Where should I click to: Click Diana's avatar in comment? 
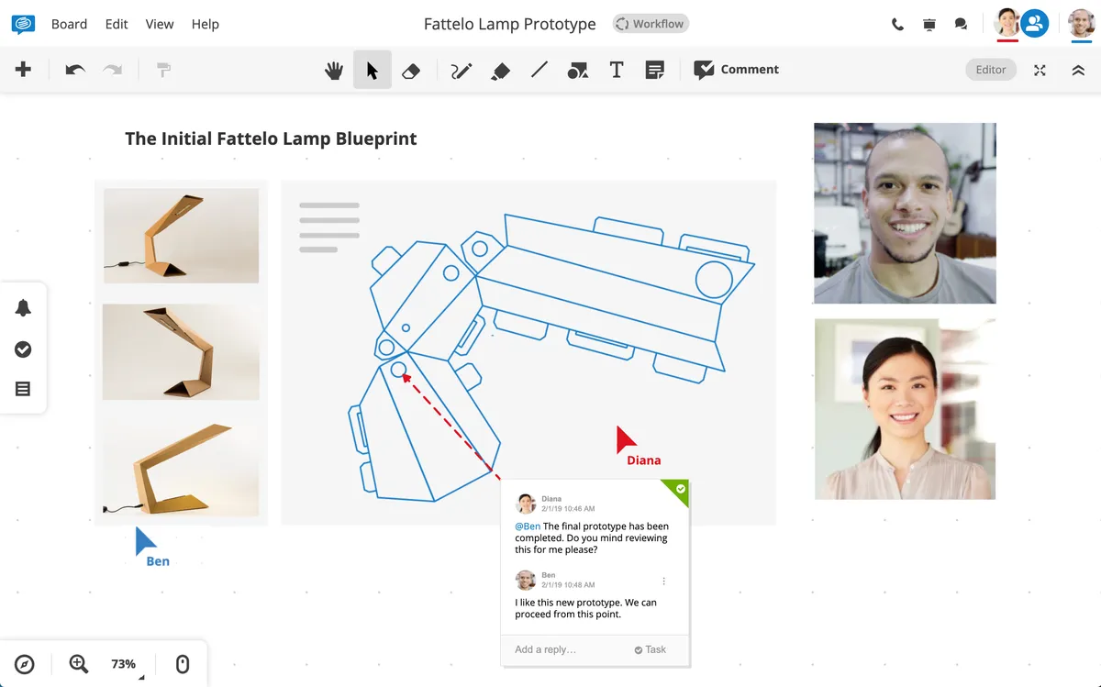click(x=526, y=504)
